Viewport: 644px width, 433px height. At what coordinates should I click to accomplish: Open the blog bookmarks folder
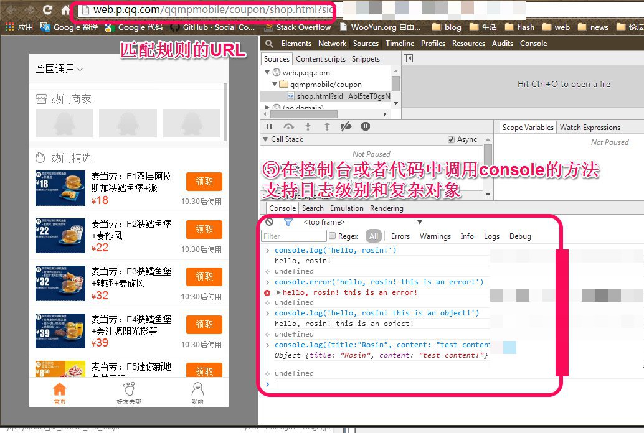(447, 27)
